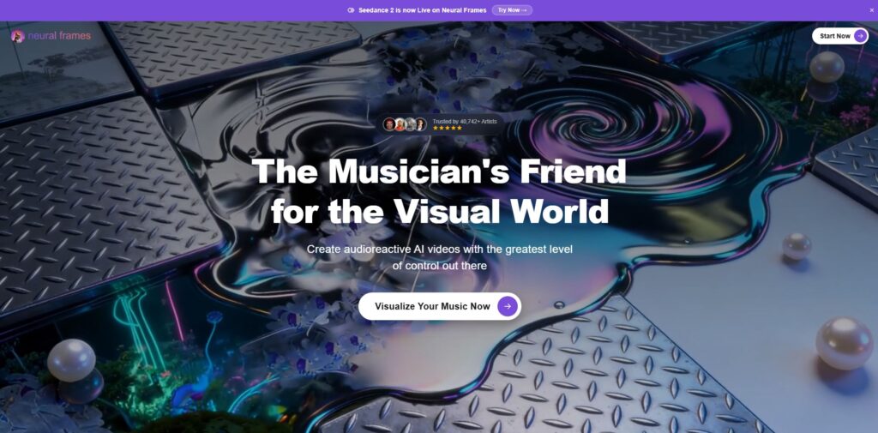Click the five-star rating icons
Screen dimensions: 878x433
tap(447, 128)
